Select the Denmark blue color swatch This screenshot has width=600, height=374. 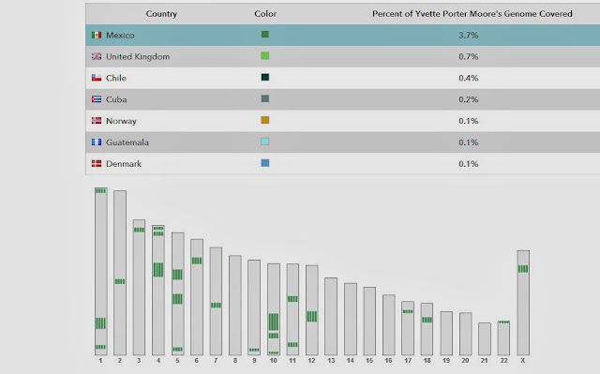[x=264, y=163]
